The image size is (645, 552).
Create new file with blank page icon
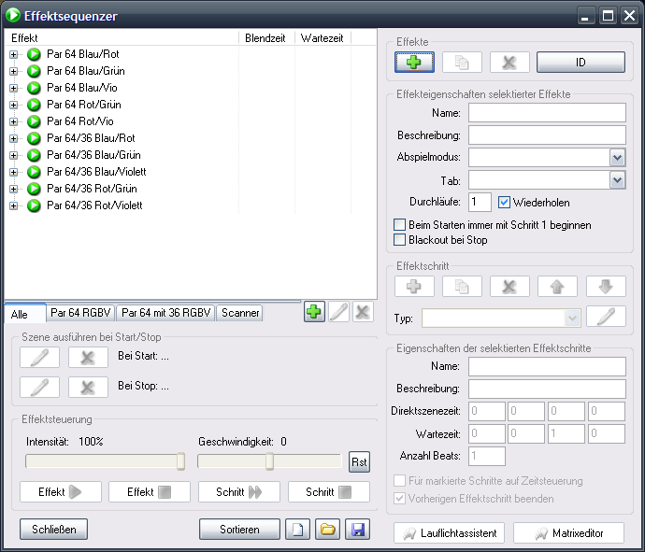(x=298, y=529)
